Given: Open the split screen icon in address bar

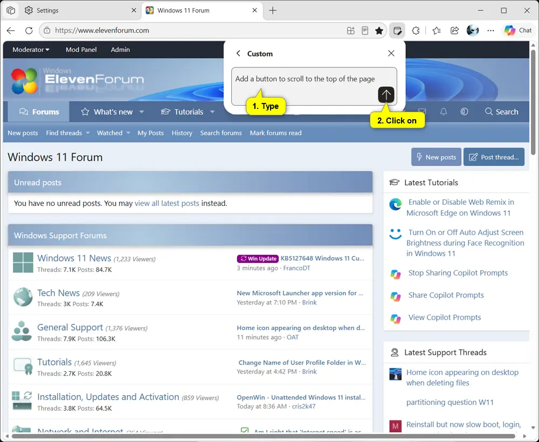Looking at the screenshot, I should (350, 31).
